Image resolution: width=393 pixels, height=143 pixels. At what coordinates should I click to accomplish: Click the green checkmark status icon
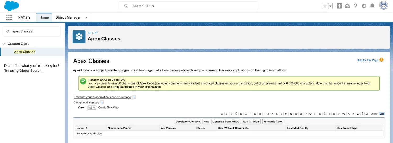[x=83, y=81]
